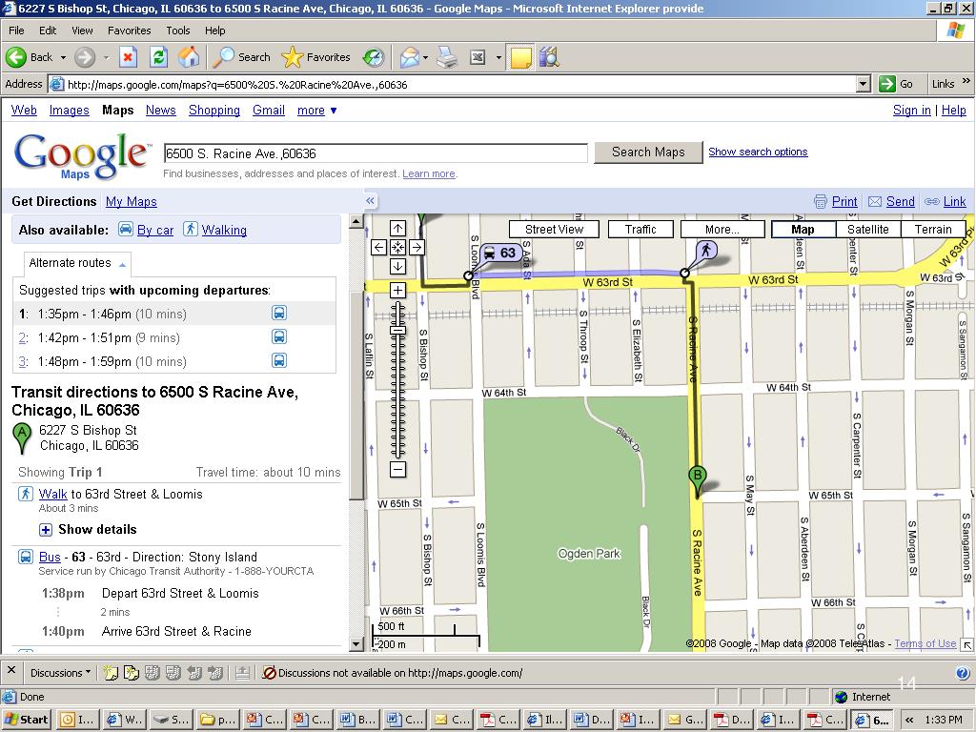Viewport: 976px width, 732px height.
Task: Click the Windows Start button
Action: point(26,720)
